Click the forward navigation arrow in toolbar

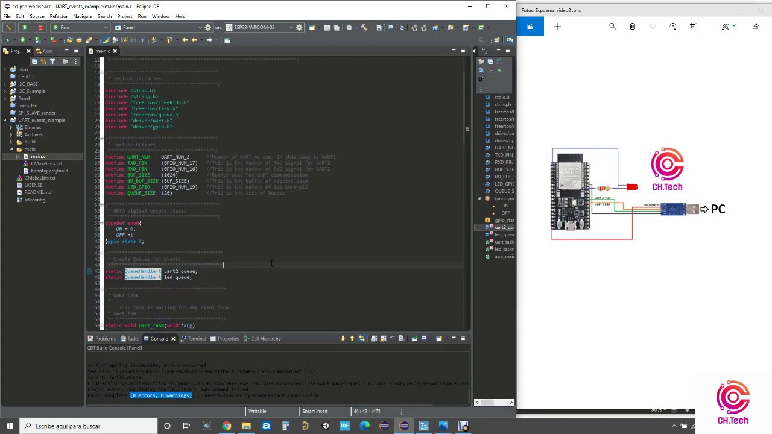coord(209,40)
